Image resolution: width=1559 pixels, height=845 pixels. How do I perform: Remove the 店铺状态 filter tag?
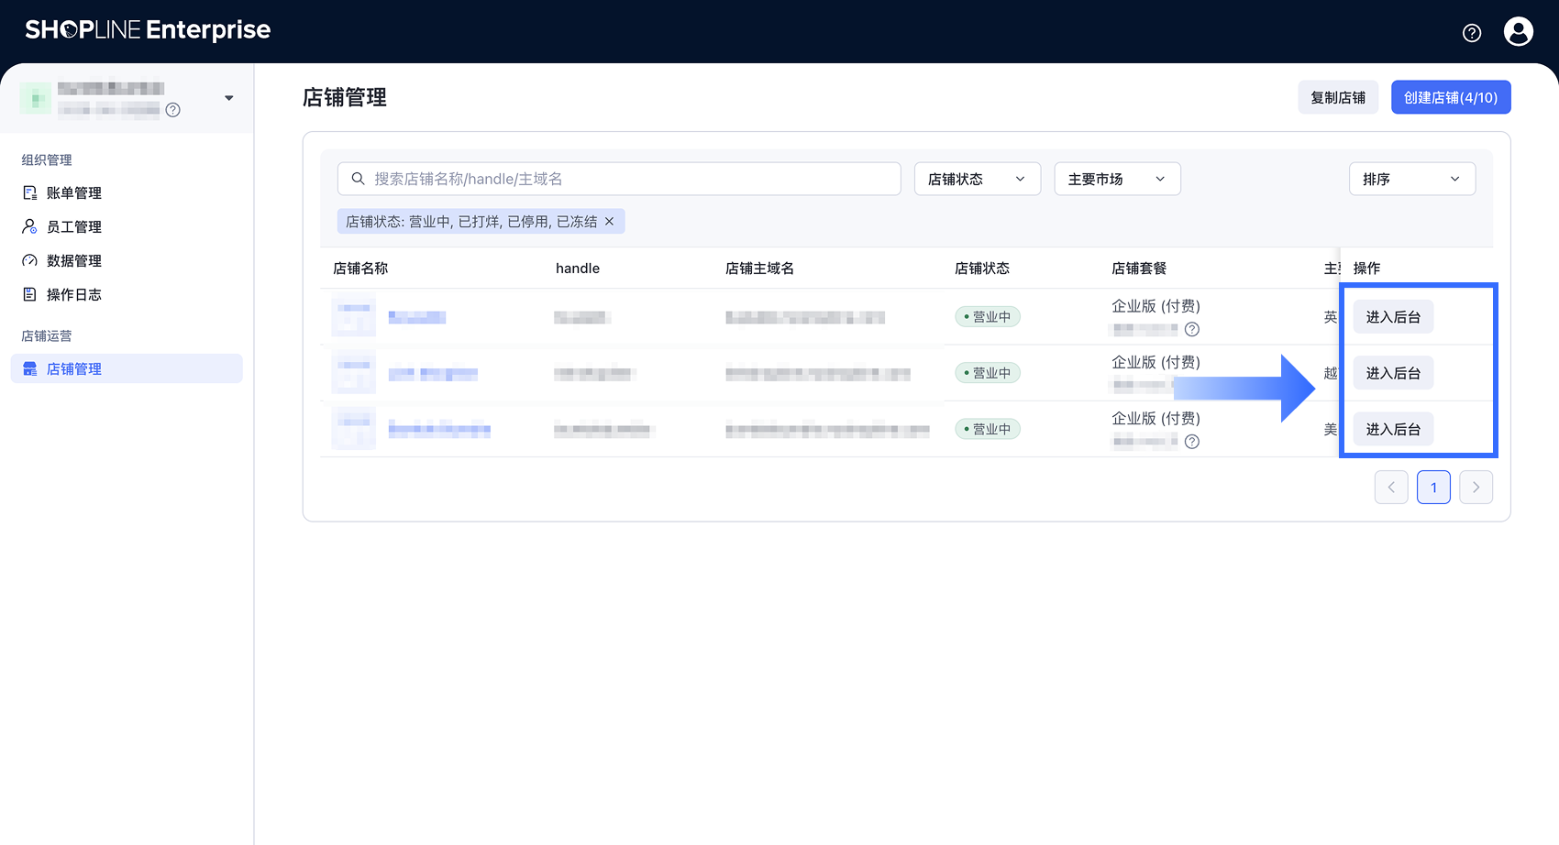tap(609, 222)
